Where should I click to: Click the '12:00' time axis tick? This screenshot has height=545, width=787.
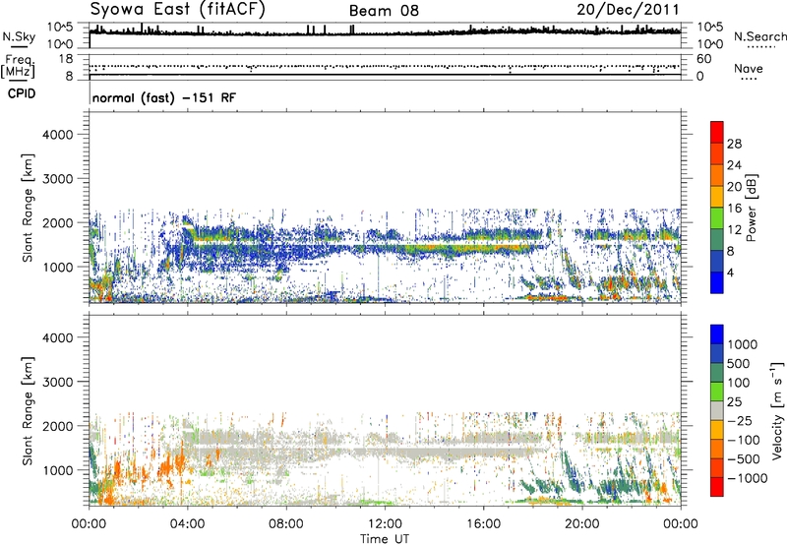tap(385, 524)
